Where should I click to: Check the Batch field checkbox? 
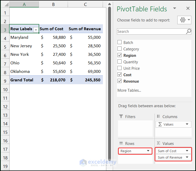(120, 43)
